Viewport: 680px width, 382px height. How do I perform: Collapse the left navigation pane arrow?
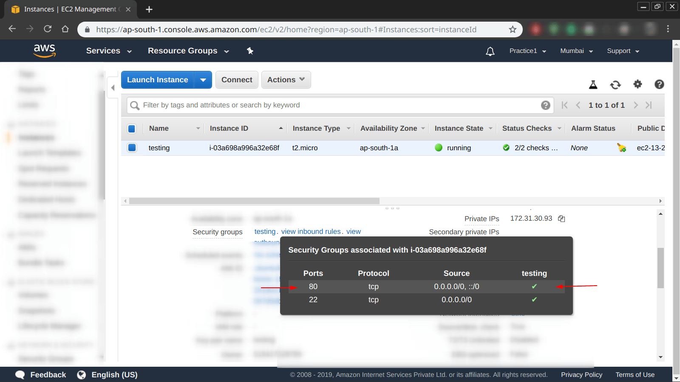[x=113, y=88]
